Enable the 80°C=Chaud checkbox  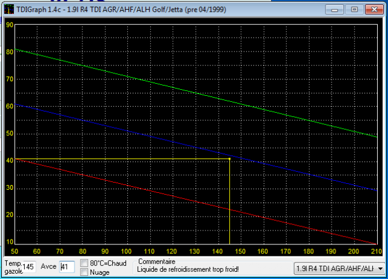85,263
